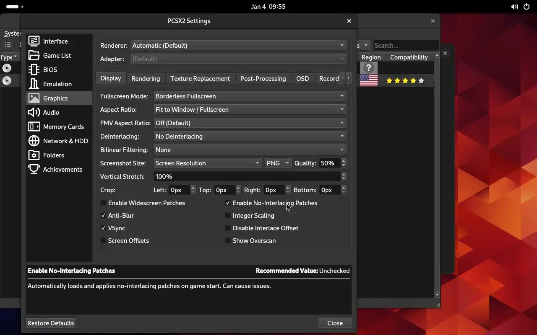Expand the Aspect Ratio dropdown
The width and height of the screenshot is (537, 335).
point(250,109)
